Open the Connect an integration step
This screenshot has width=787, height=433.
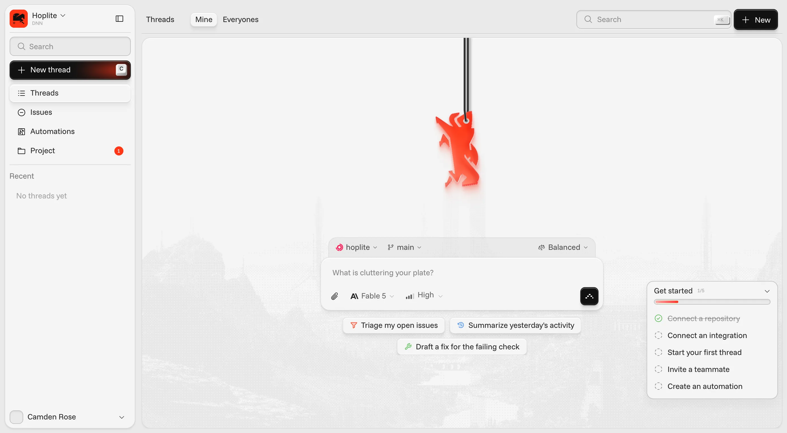[707, 335]
